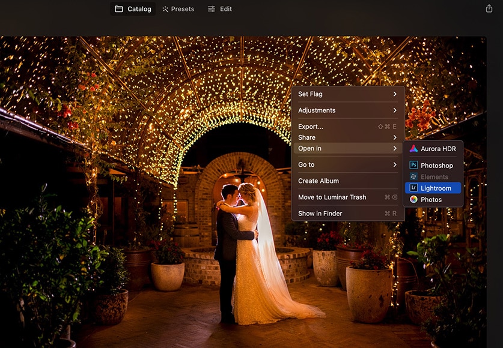Click the Aurora HDR app icon

[413, 149]
